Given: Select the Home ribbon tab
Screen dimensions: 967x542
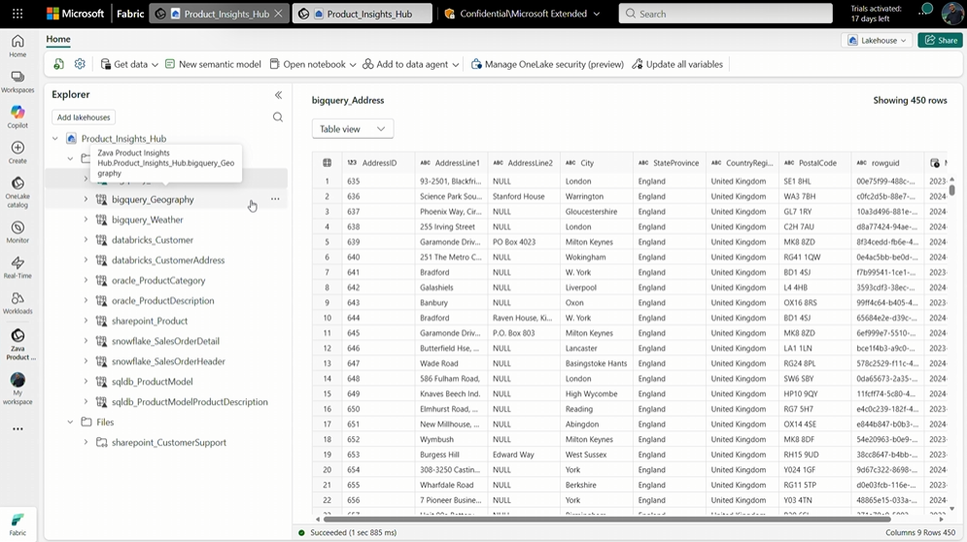Looking at the screenshot, I should tap(58, 40).
